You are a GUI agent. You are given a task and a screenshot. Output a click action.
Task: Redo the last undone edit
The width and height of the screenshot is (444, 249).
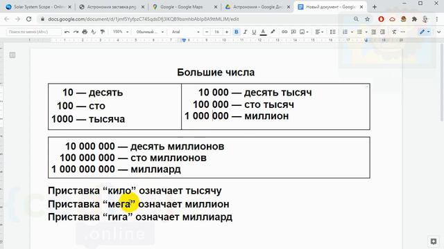click(76, 32)
